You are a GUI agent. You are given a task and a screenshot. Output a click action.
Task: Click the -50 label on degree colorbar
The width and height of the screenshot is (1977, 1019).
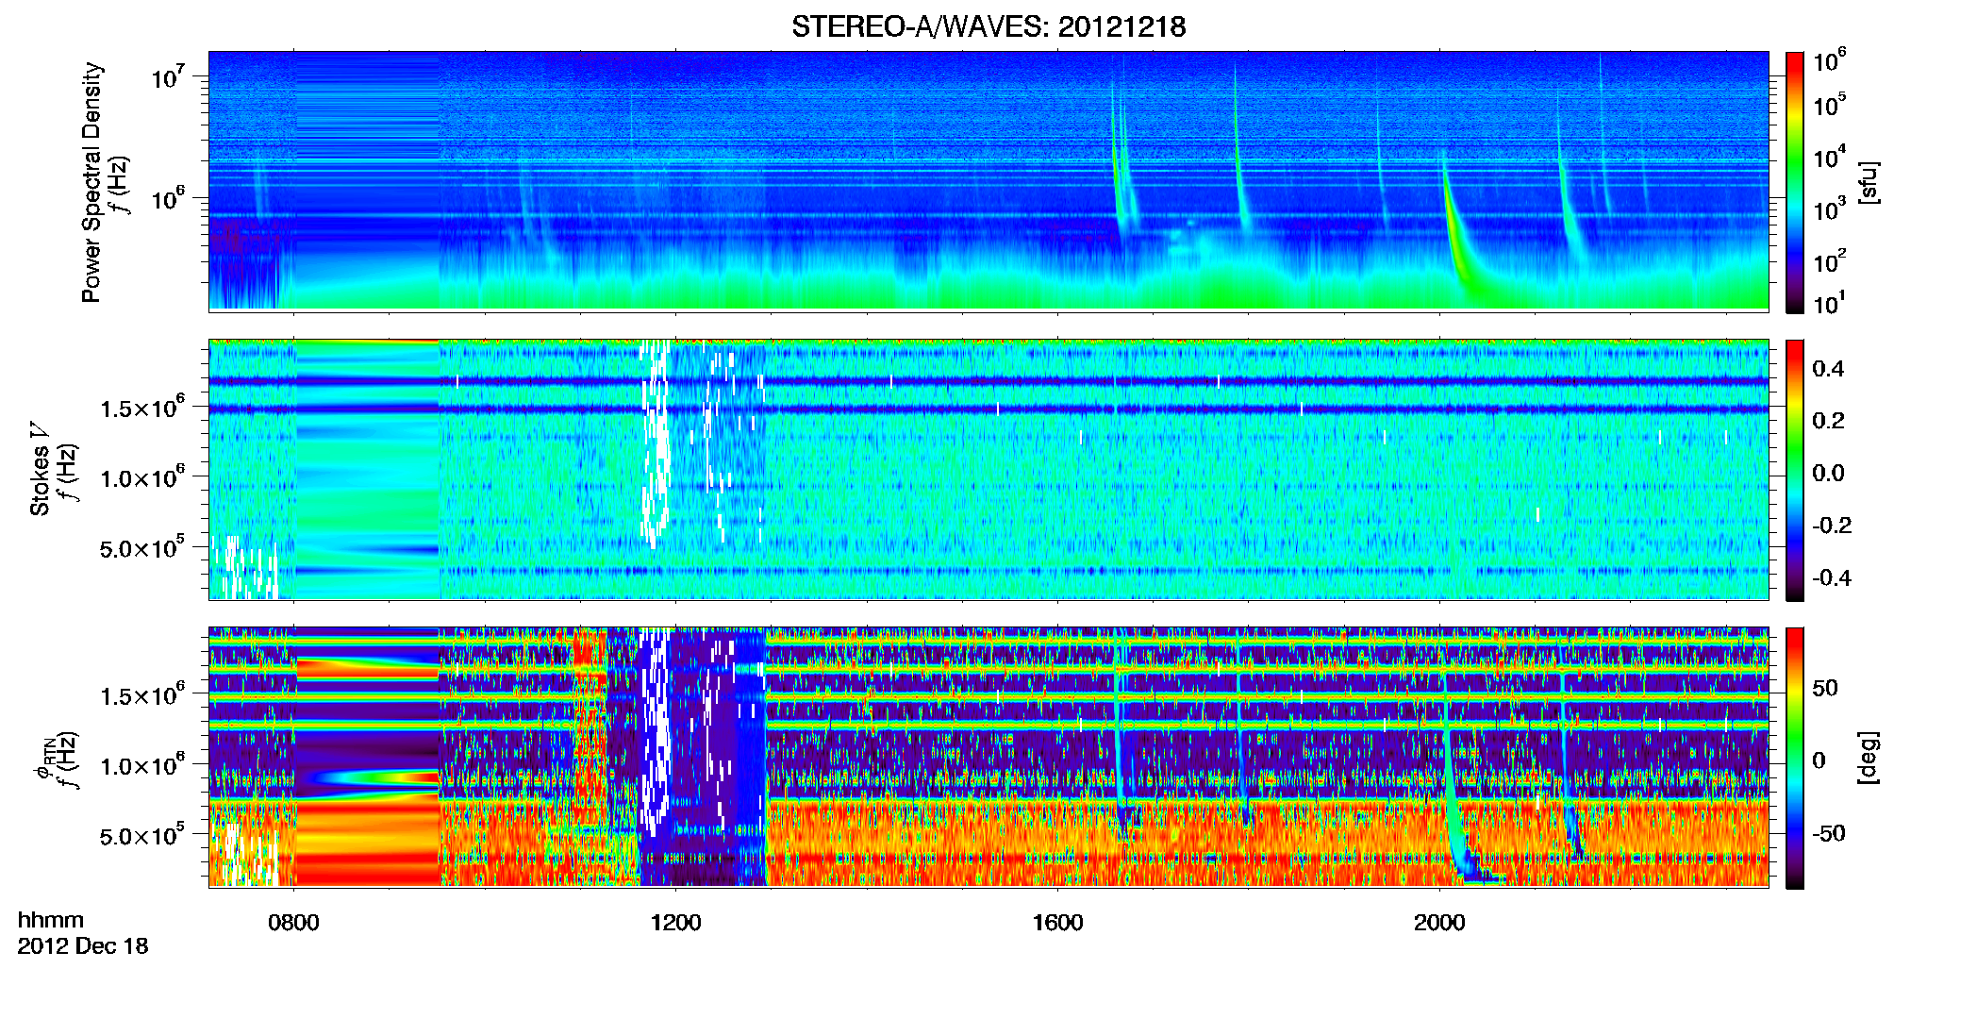1829,833
